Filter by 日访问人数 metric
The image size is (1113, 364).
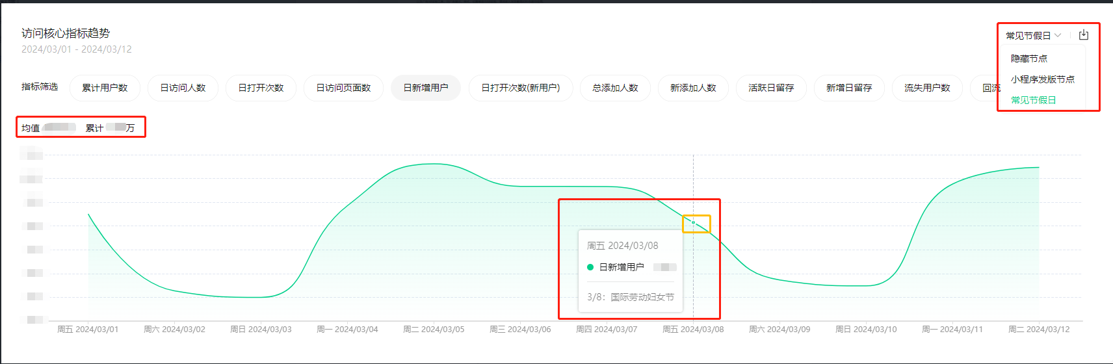point(183,88)
